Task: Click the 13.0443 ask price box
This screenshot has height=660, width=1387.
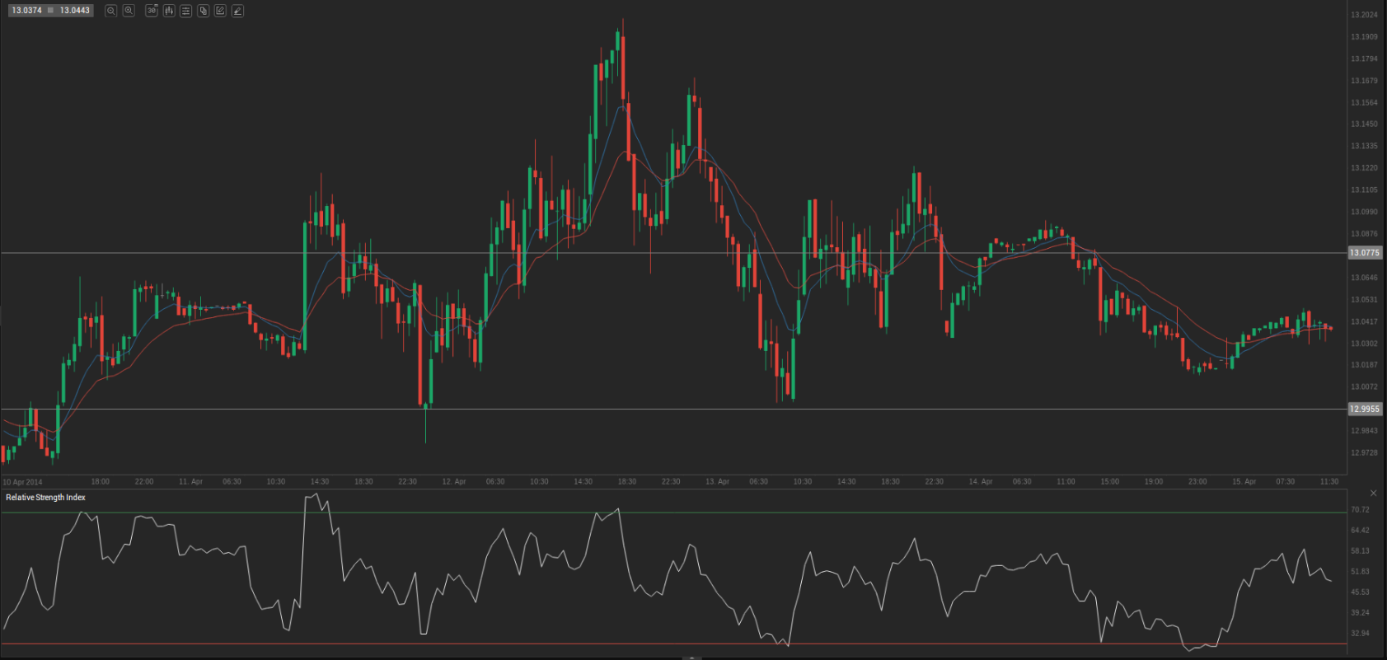Action: [75, 11]
